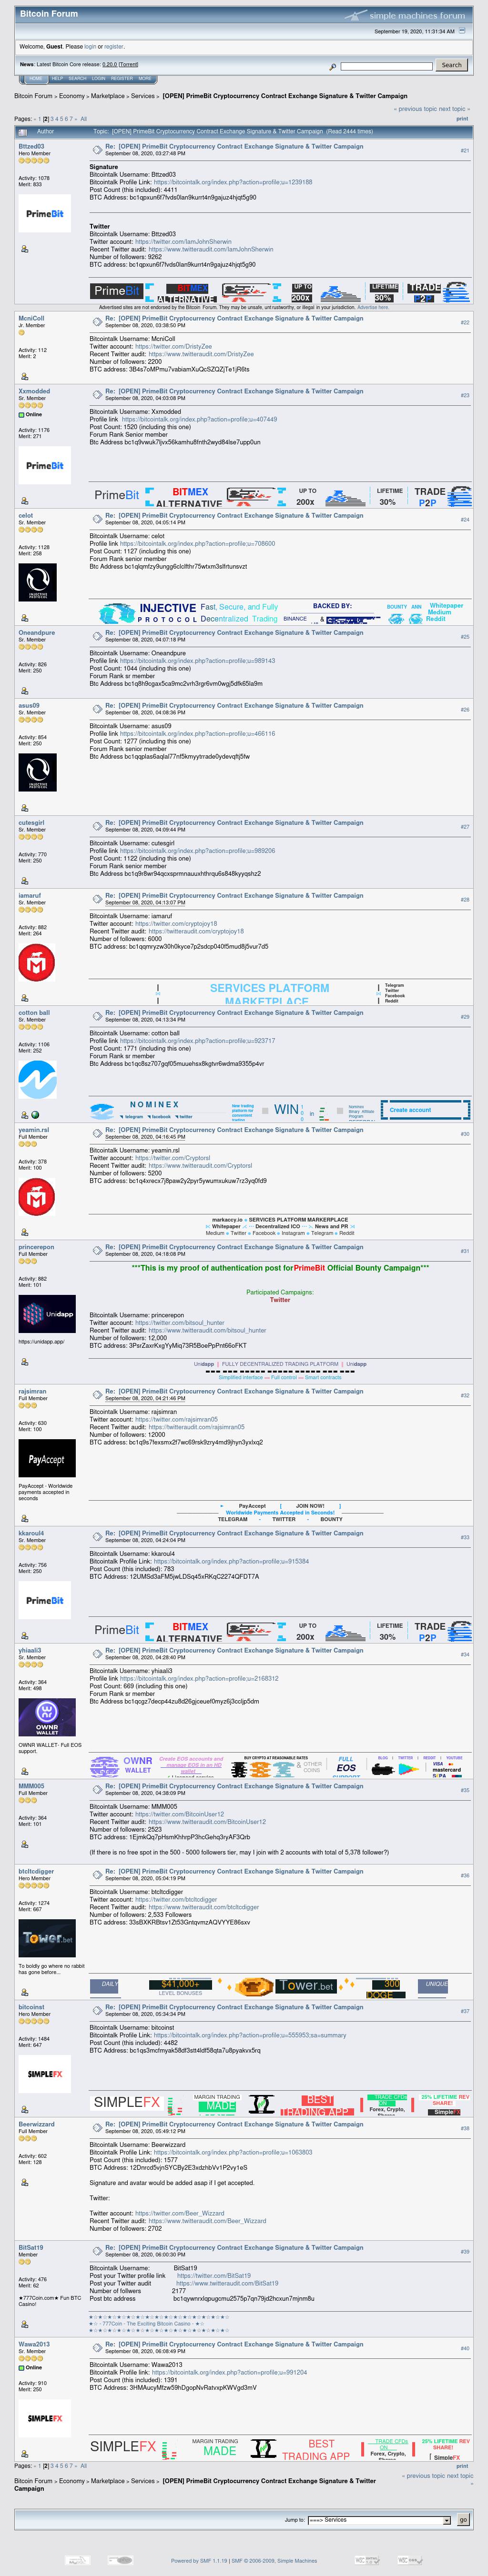Open the REGISTER tab
This screenshot has width=488, height=2576.
122,78
